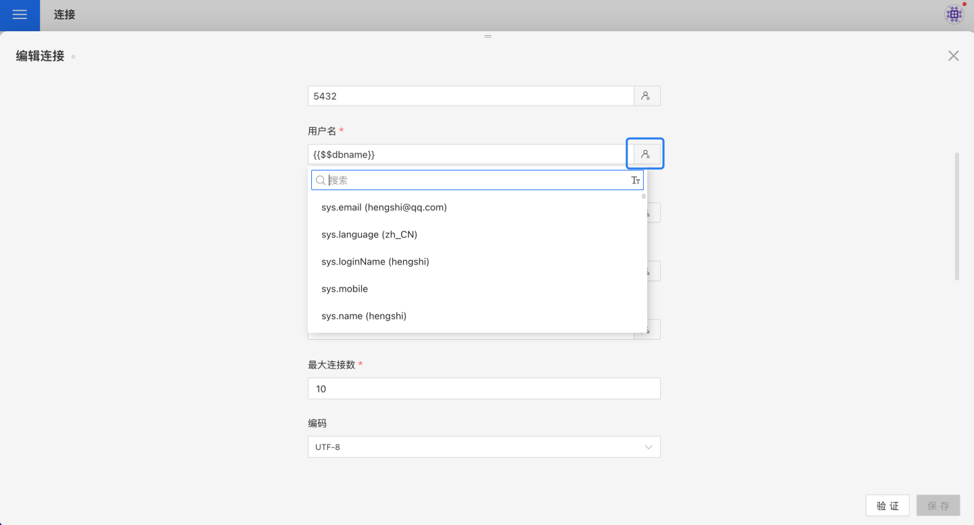The image size is (974, 525).
Task: Click the page's vertical scrollbar
Action: click(956, 216)
